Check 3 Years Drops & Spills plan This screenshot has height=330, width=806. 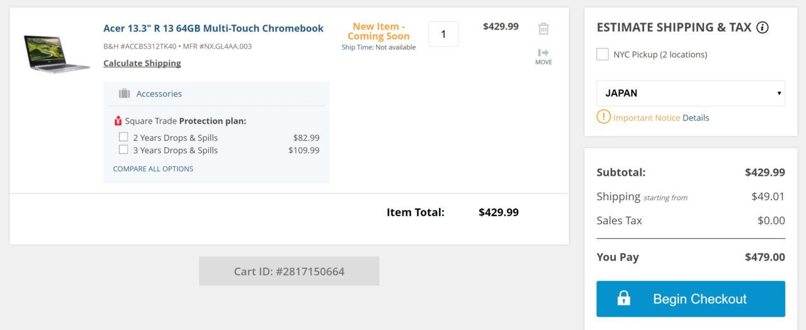click(x=123, y=150)
